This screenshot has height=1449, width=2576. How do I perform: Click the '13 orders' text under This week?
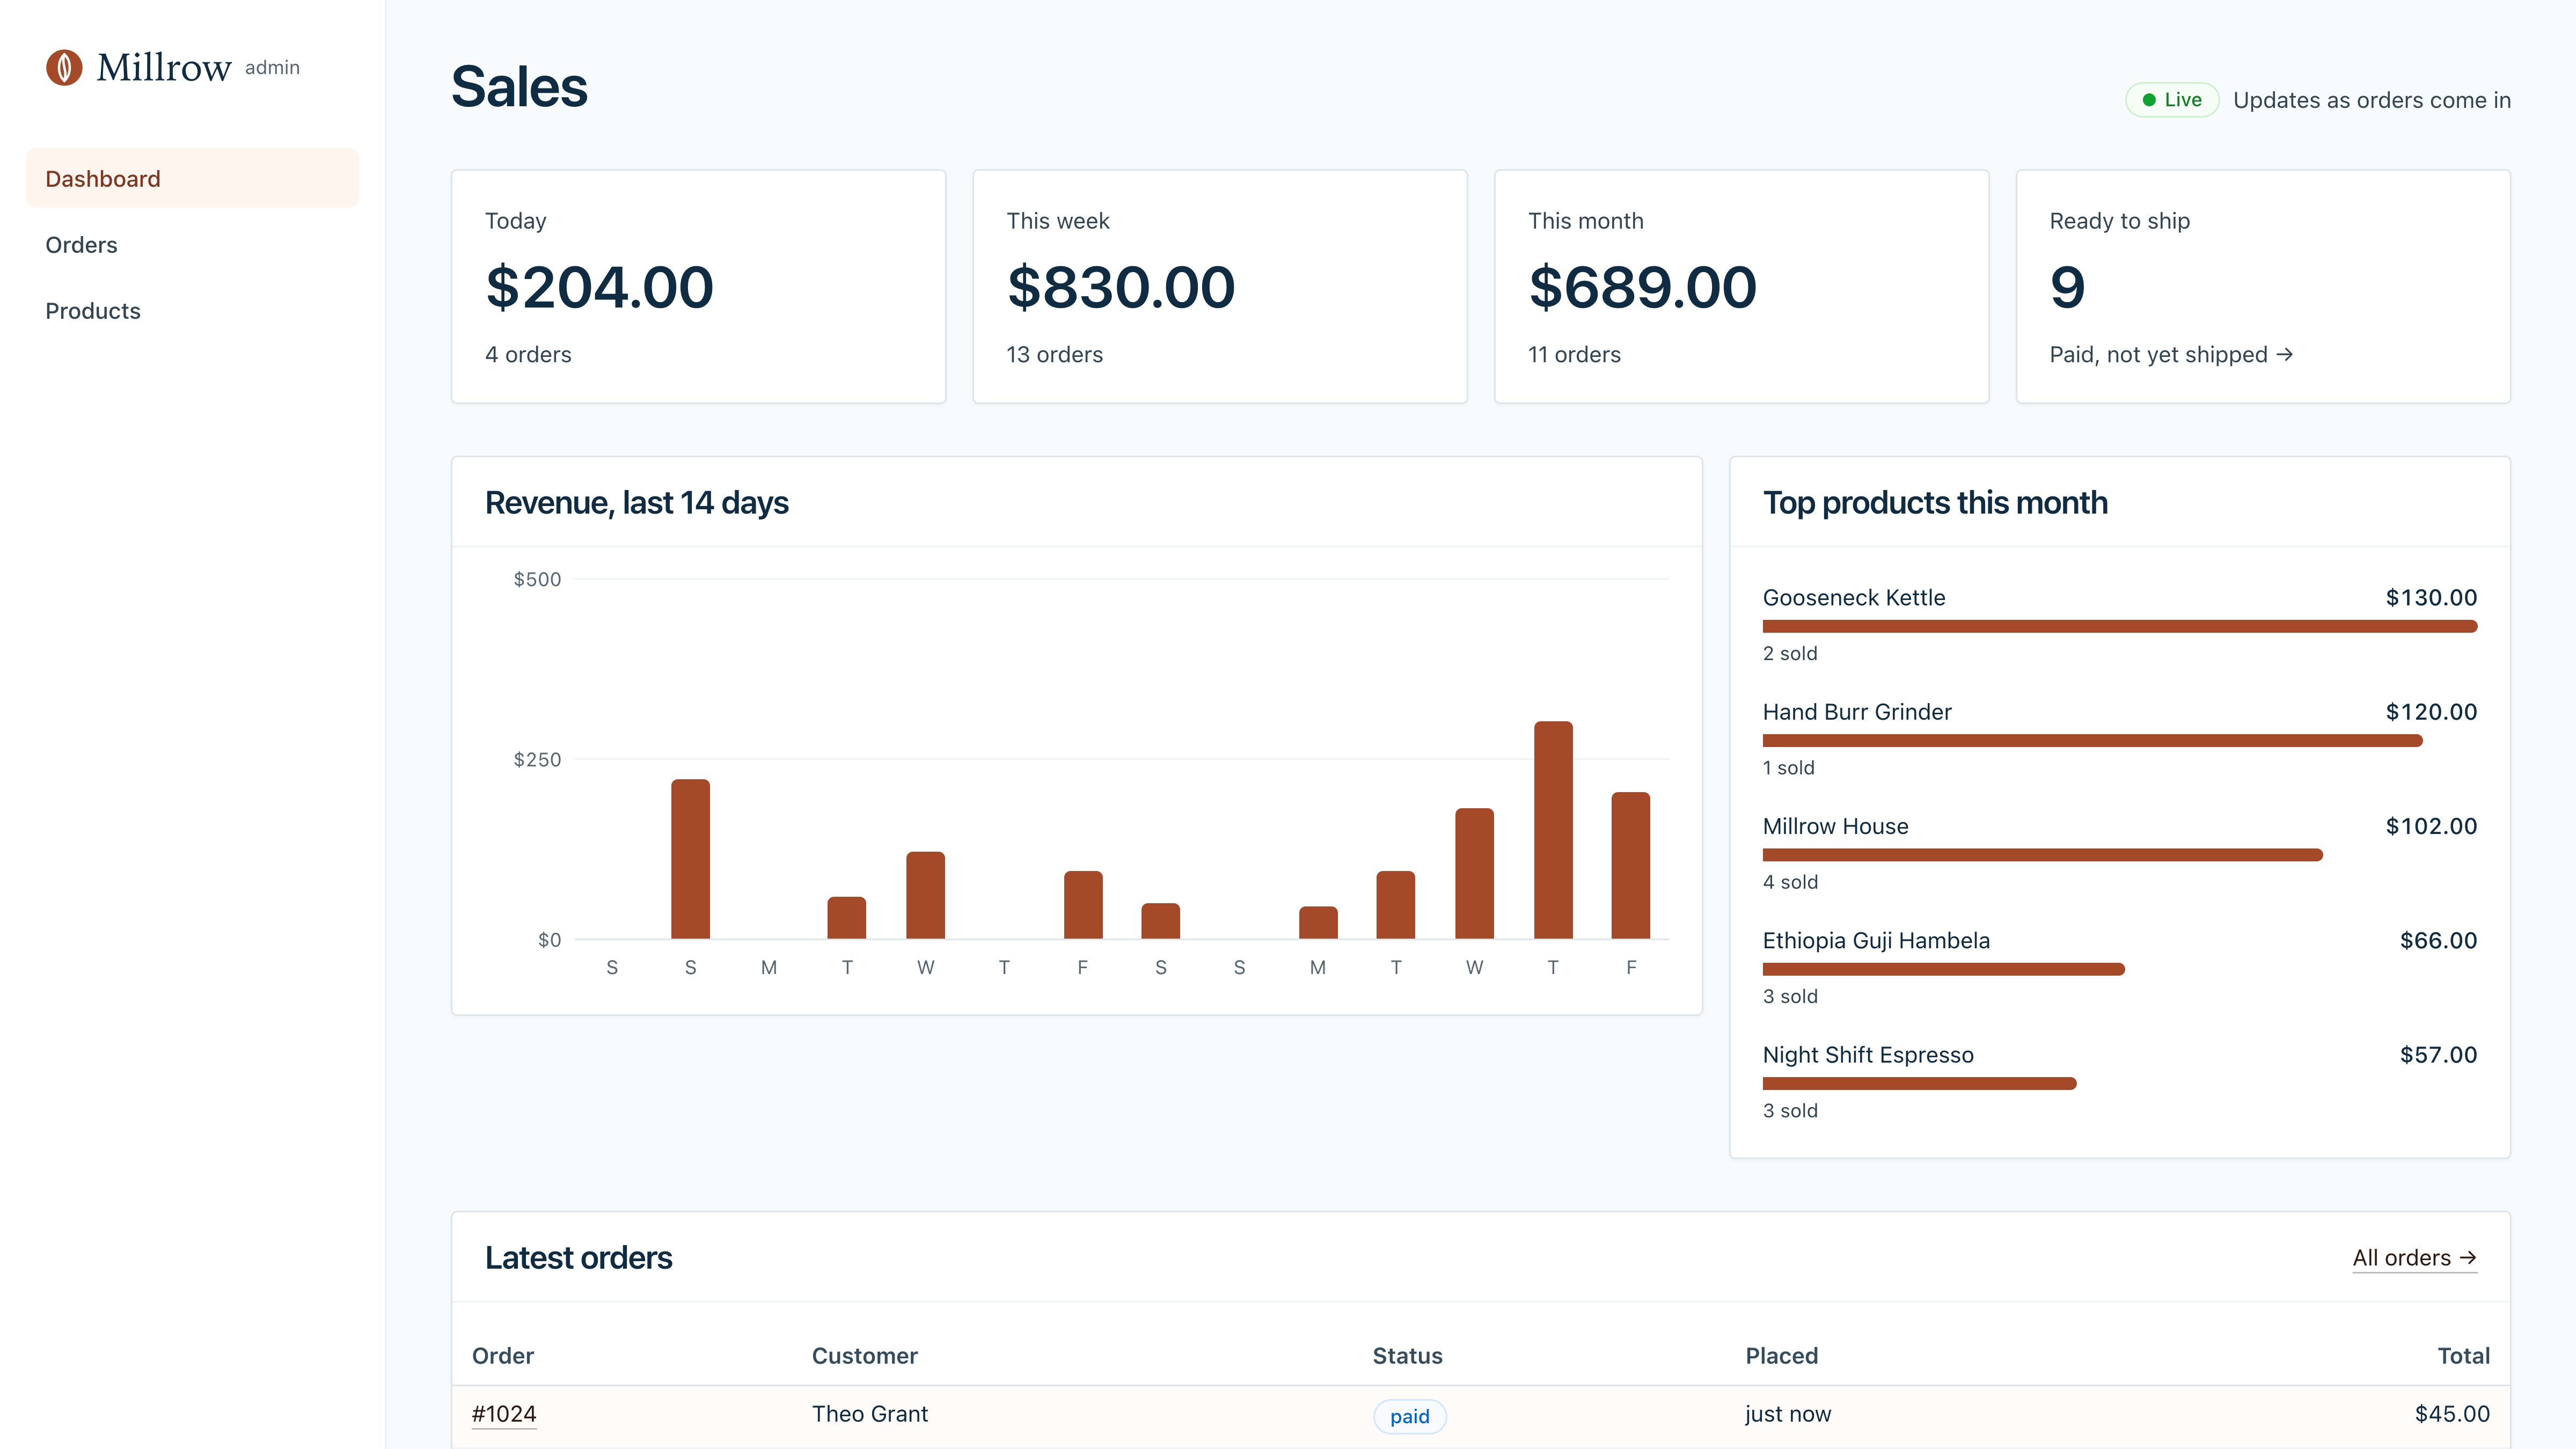1054,355
